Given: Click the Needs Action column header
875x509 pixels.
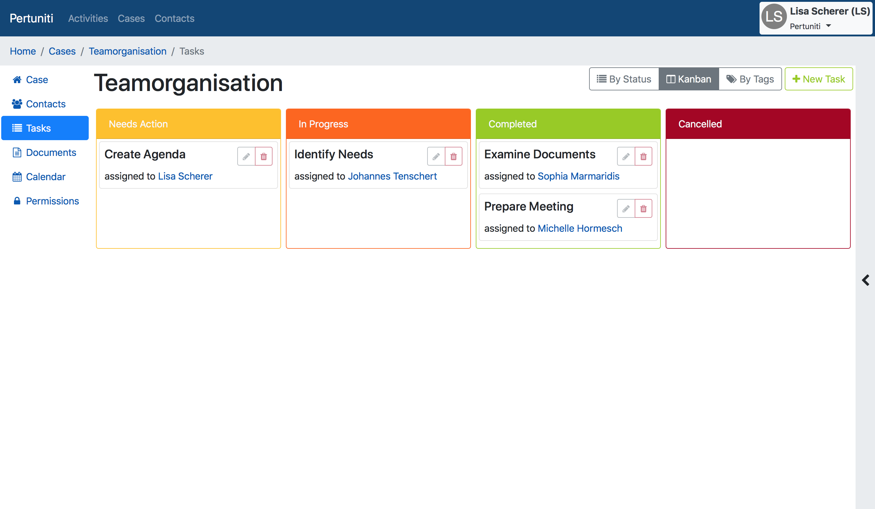Looking at the screenshot, I should [x=188, y=124].
